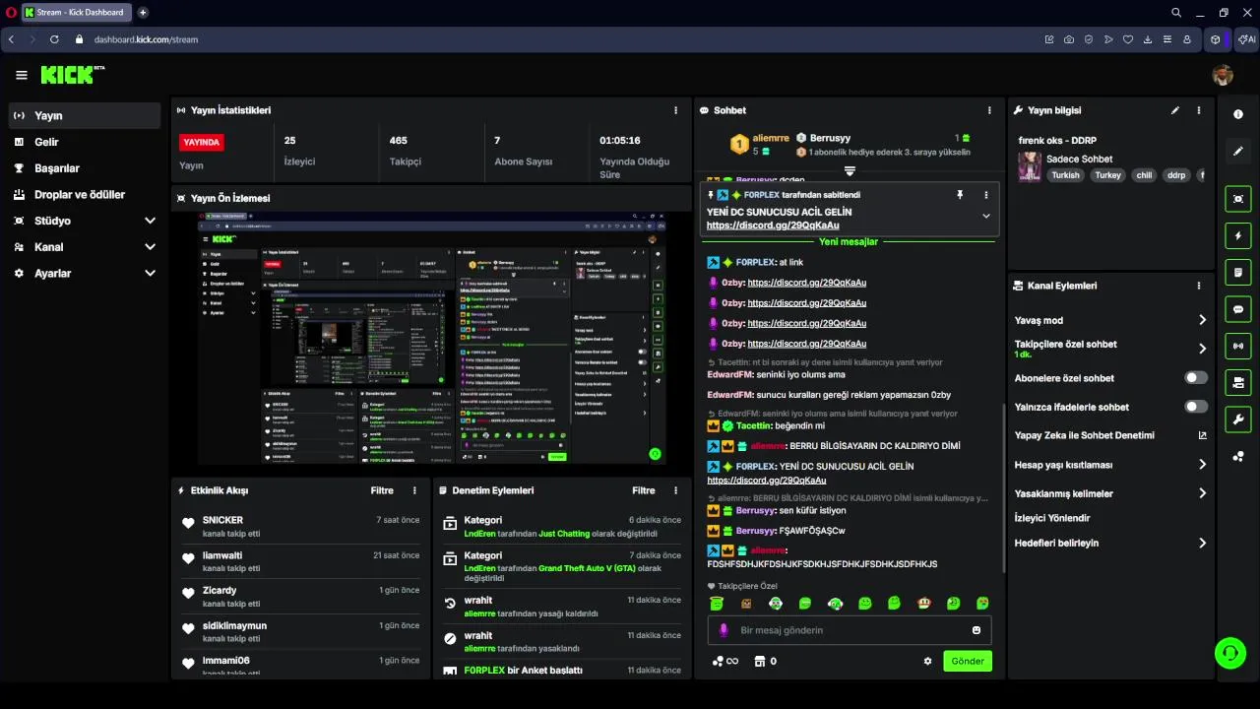The image size is (1260, 709).
Task: Click the Turkish tag chip
Action: coord(1065,175)
